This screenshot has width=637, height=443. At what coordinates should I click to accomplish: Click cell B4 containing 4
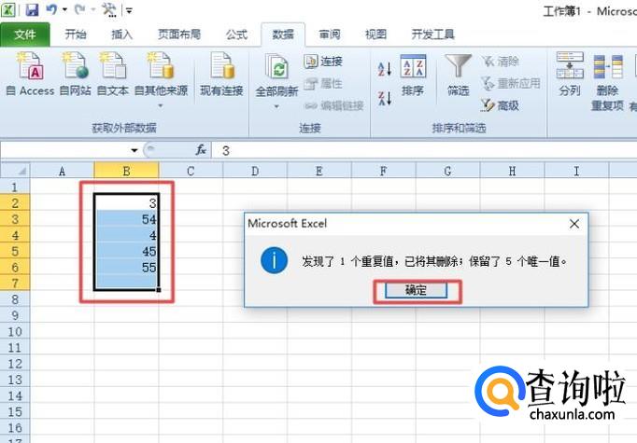[x=126, y=235]
